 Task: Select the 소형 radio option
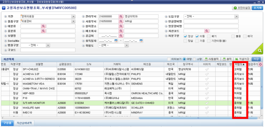tap(194, 59)
